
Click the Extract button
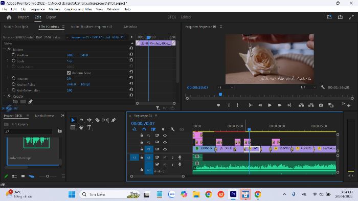311,105
